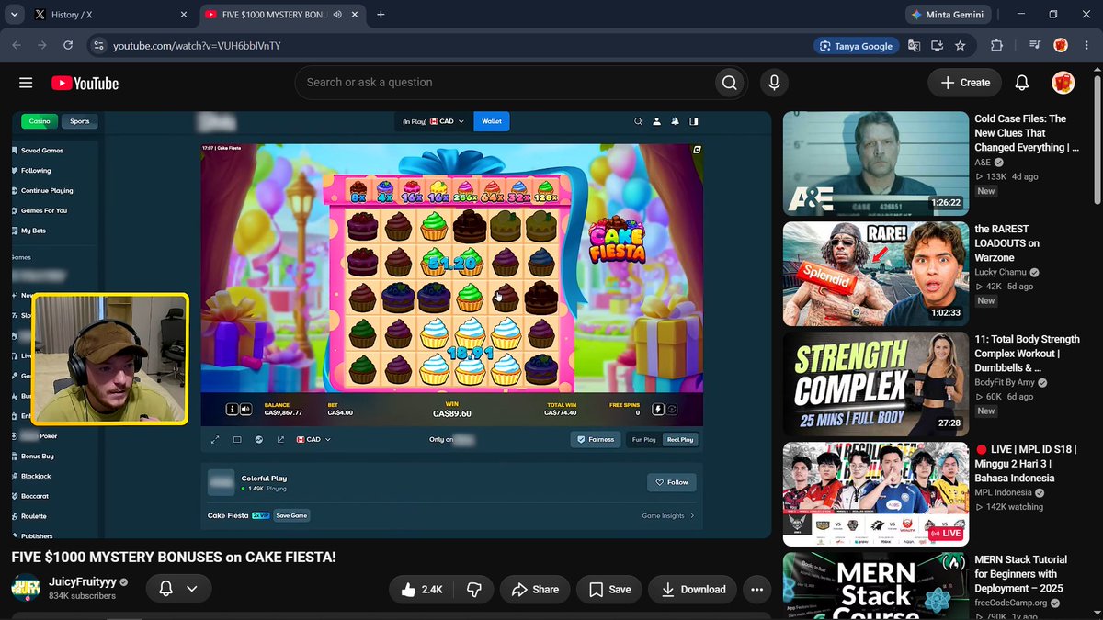This screenshot has height=620, width=1103.
Task: Switch to the History / X tab
Action: tap(109, 15)
